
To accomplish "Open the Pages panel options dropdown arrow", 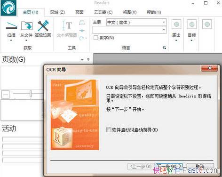I will 82,59.
